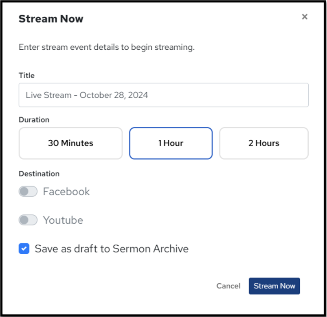Click the Youtube label text
The height and width of the screenshot is (317, 327).
click(x=63, y=220)
